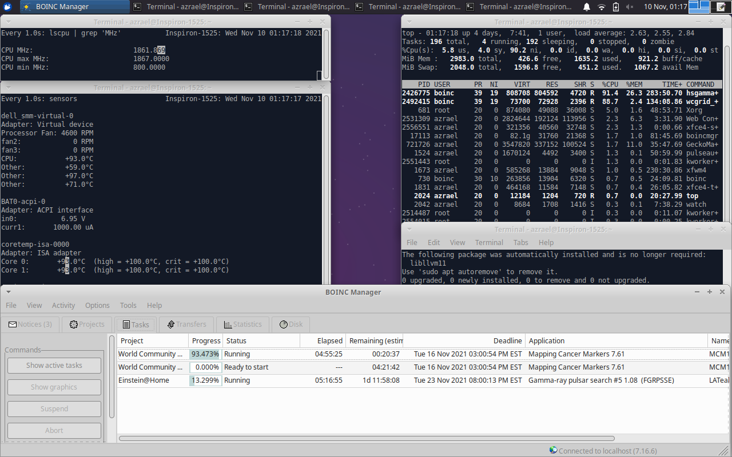The image size is (732, 457).
Task: Click the 93.473% progress bar
Action: tap(206, 354)
